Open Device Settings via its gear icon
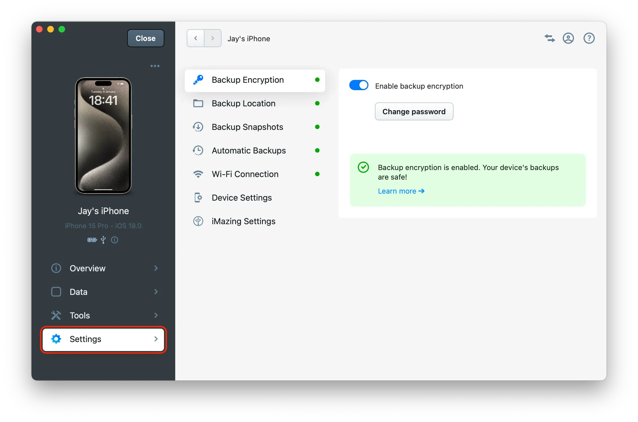This screenshot has height=422, width=638. click(198, 198)
